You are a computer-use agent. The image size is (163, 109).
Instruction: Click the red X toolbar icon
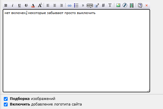point(147,5)
